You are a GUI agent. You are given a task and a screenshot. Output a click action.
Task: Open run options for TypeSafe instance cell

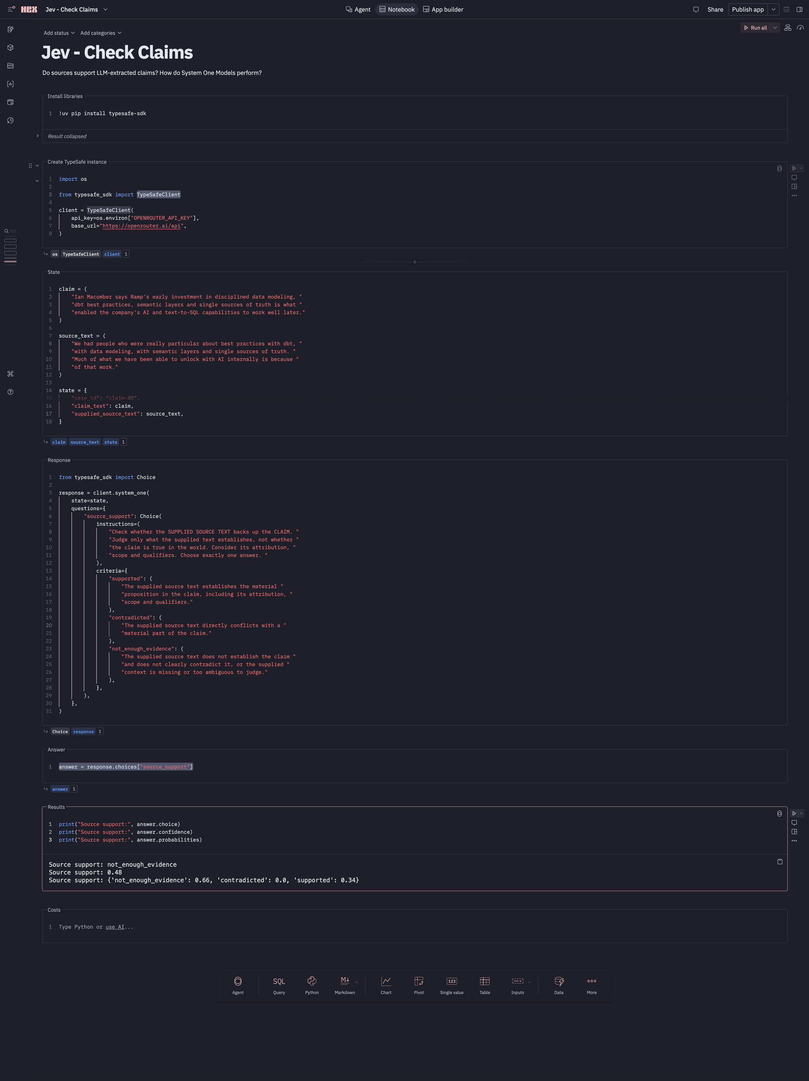[x=801, y=168]
